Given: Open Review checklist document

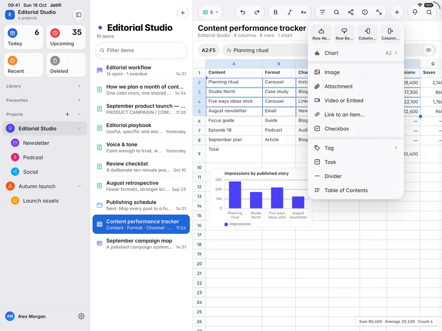Looking at the screenshot, I should [141, 167].
